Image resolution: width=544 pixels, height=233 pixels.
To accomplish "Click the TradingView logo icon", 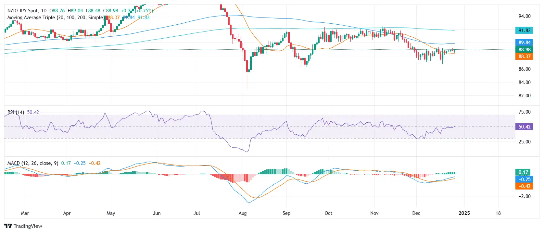I will click(8, 226).
